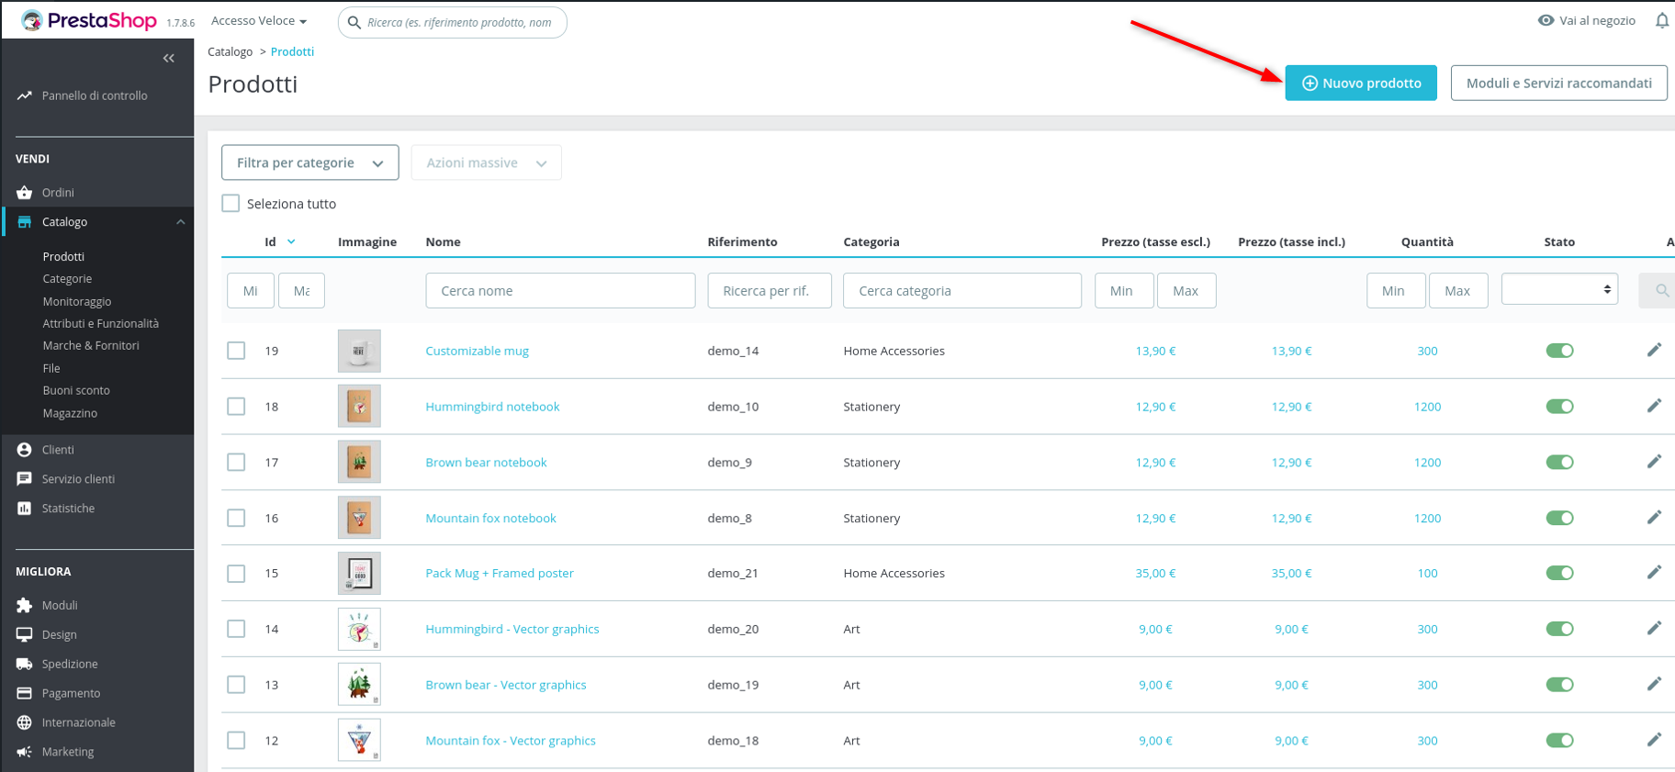
Task: Open Categorie submenu item
Action: click(x=67, y=279)
